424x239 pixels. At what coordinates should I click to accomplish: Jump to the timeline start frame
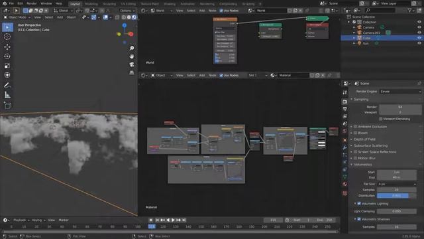click(157, 220)
